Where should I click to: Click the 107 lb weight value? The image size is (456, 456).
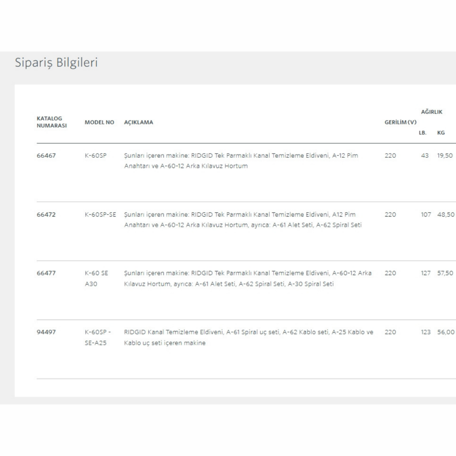[x=426, y=214]
